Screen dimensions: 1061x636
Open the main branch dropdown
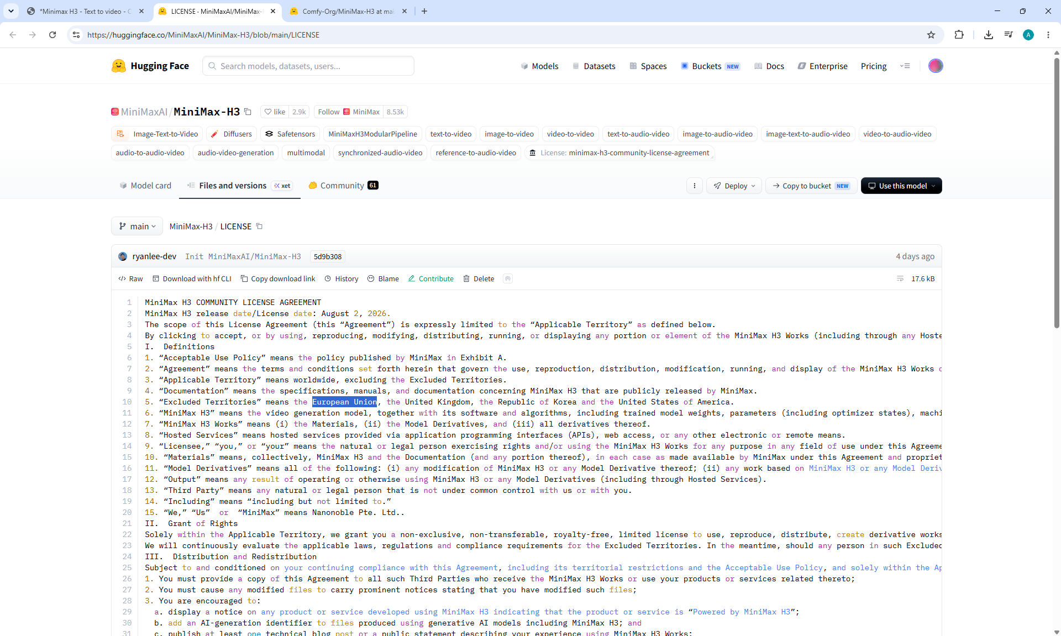coord(137,226)
